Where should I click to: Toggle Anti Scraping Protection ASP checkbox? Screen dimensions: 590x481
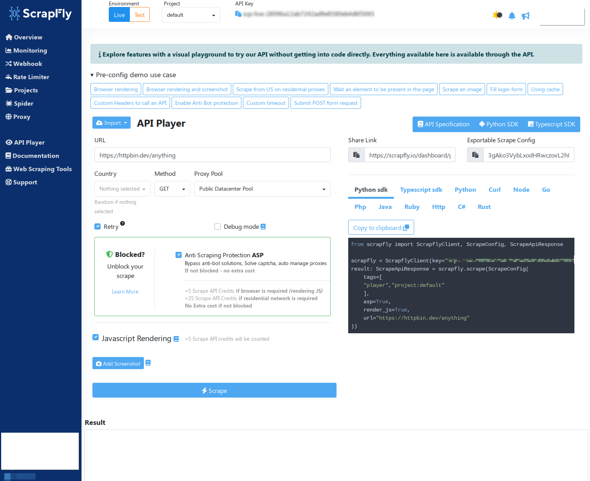[x=179, y=255]
